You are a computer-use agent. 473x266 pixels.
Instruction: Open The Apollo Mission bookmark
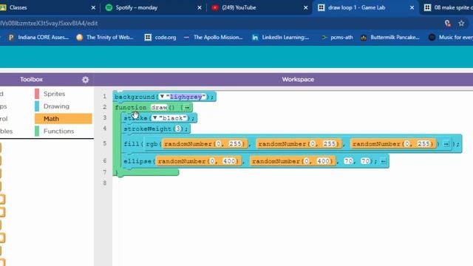tap(213, 38)
